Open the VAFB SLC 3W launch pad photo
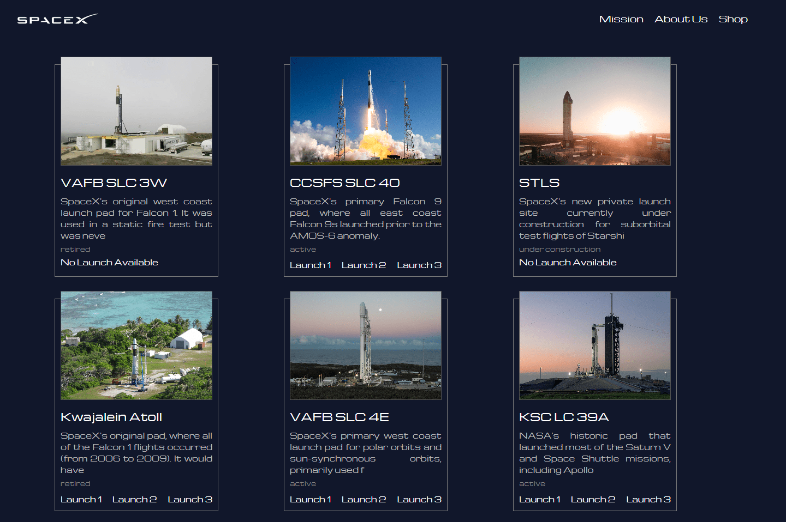Image resolution: width=786 pixels, height=522 pixels. coord(136,111)
